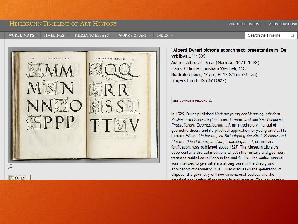This screenshot has width=298, height=224.
Task: Click the 'Illustrated book, 78 pp.' line
Action: point(214,75)
